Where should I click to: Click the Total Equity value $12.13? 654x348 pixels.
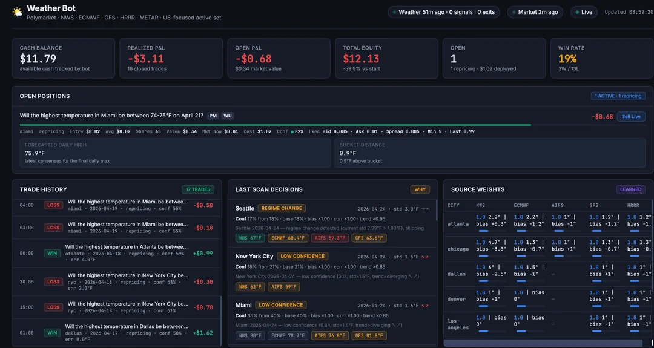point(361,59)
